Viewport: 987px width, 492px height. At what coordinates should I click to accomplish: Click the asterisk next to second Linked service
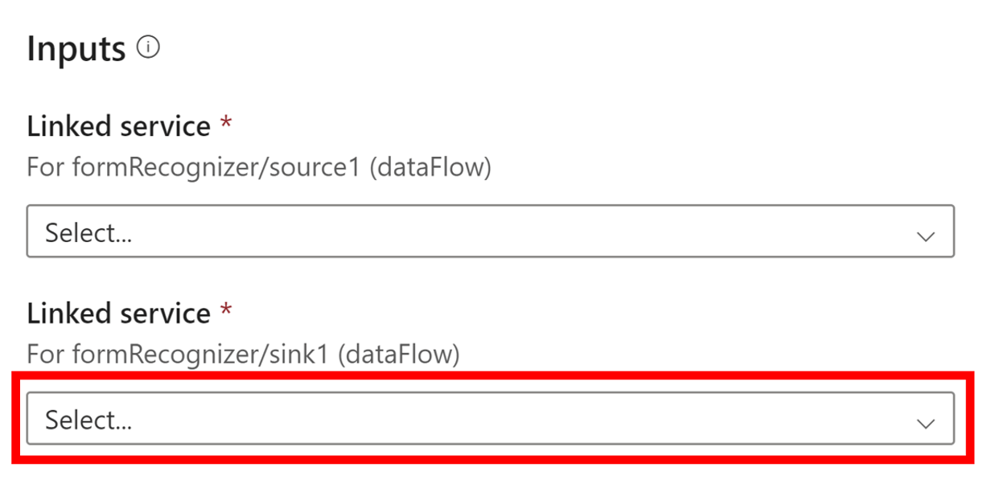(228, 308)
